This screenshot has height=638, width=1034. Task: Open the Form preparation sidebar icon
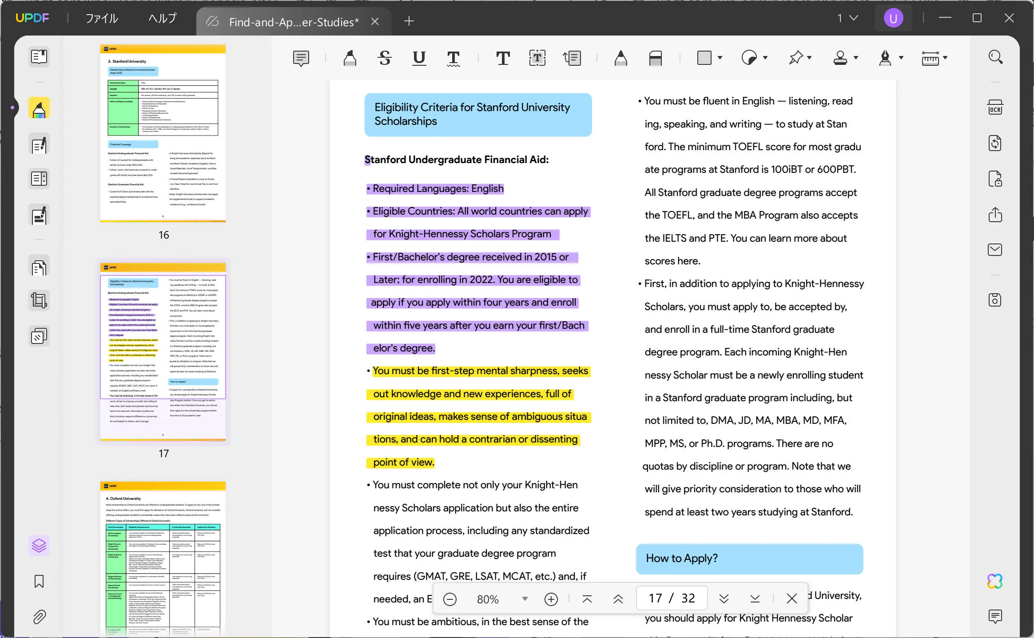pos(39,179)
